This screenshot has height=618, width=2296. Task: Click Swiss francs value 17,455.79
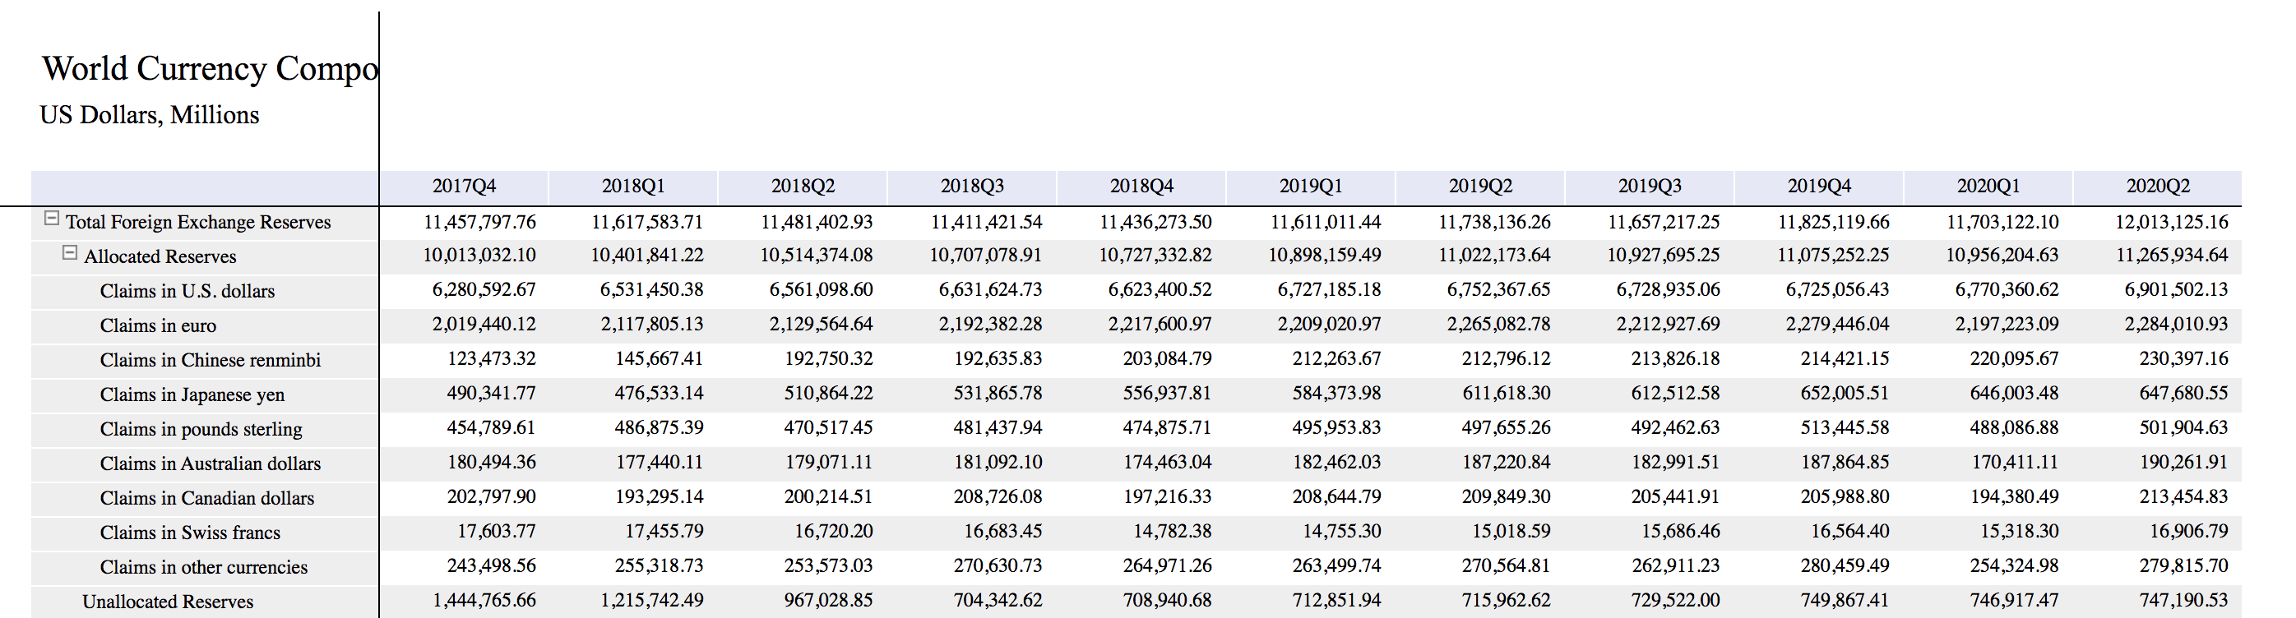pos(664,532)
